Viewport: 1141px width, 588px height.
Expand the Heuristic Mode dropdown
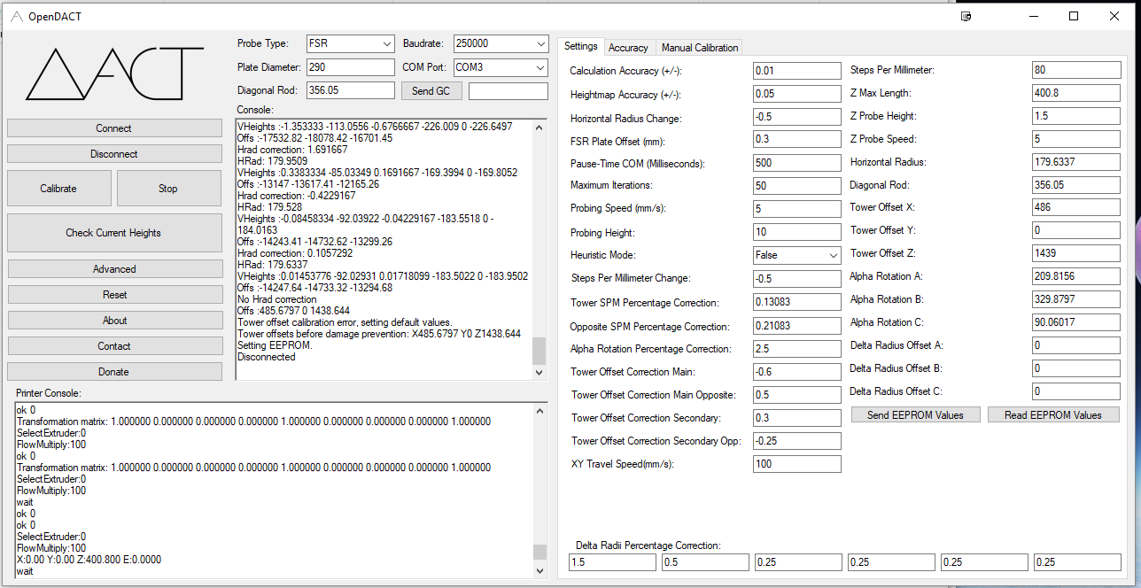796,255
